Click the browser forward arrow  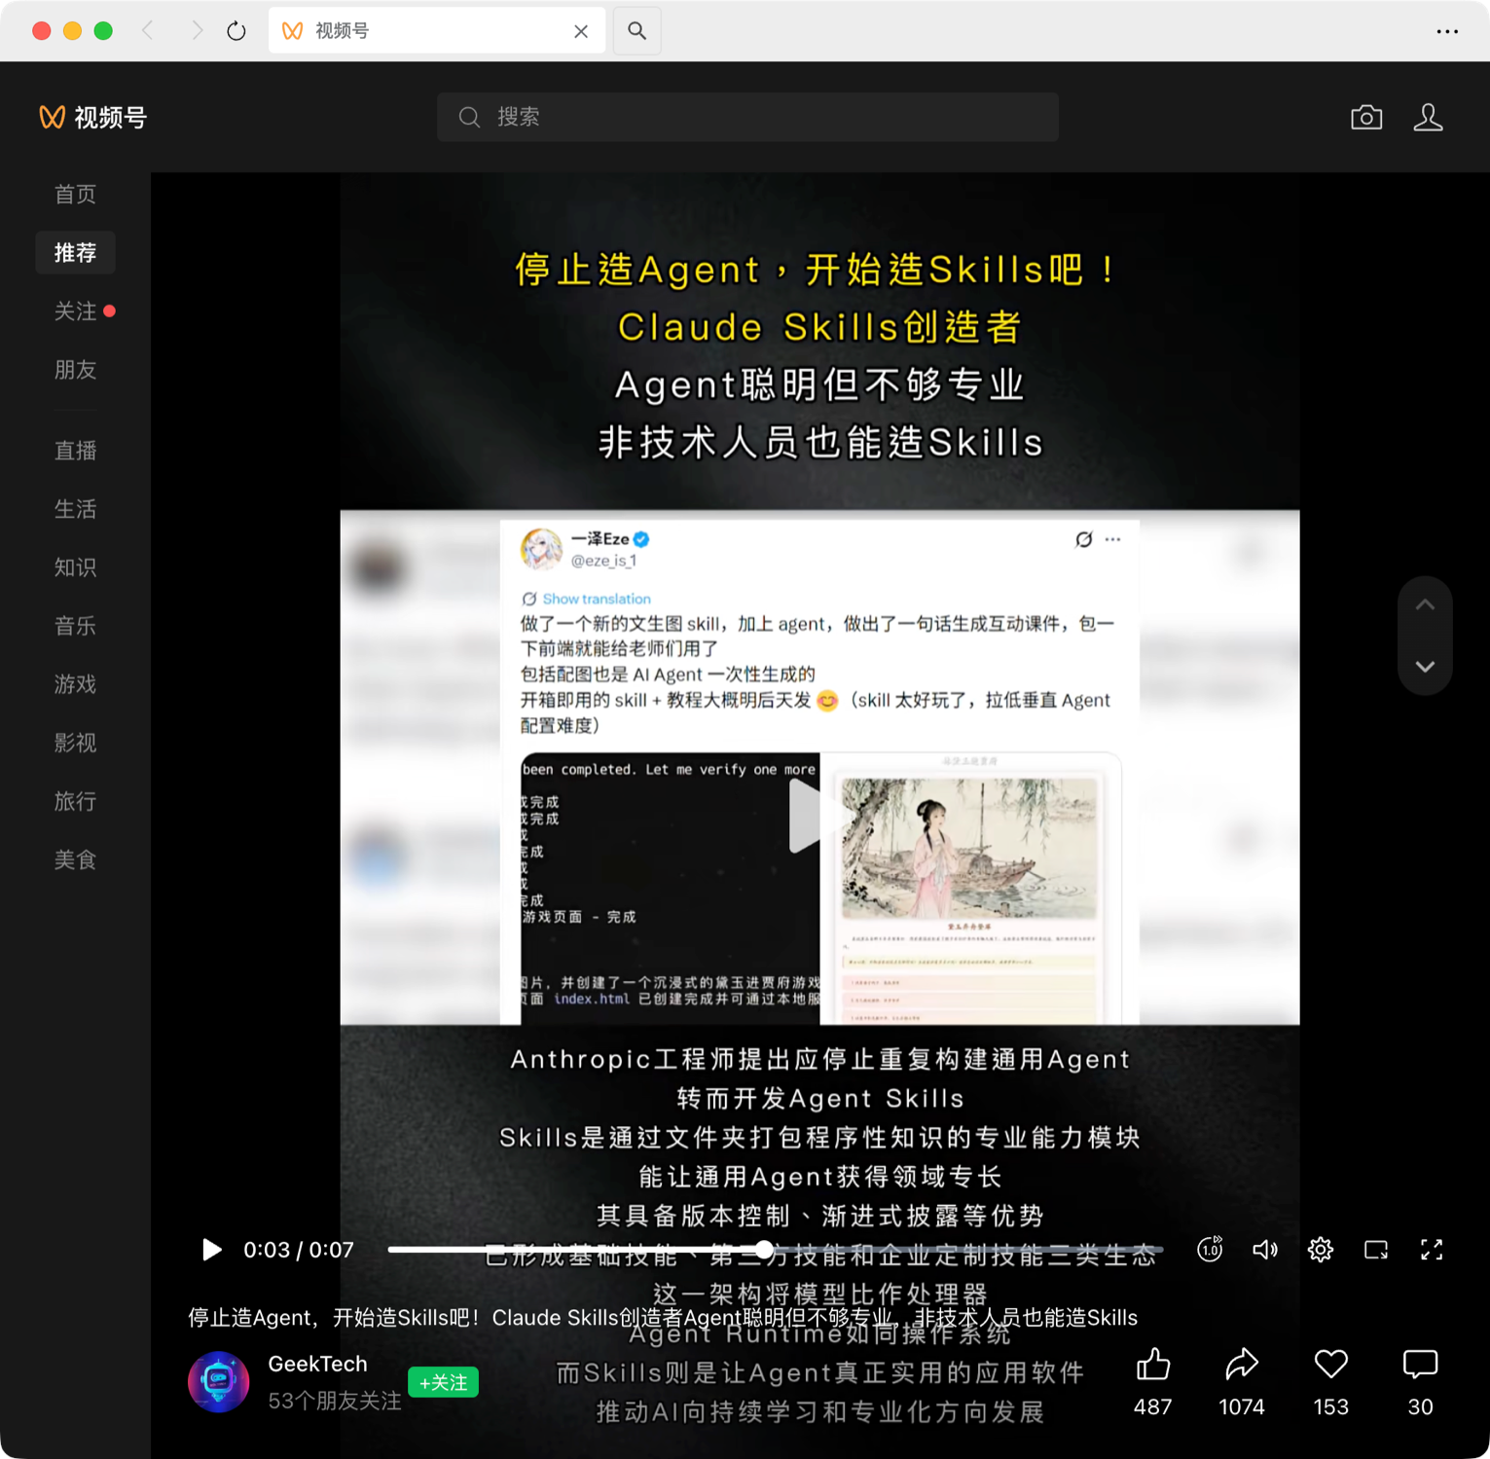tap(197, 31)
